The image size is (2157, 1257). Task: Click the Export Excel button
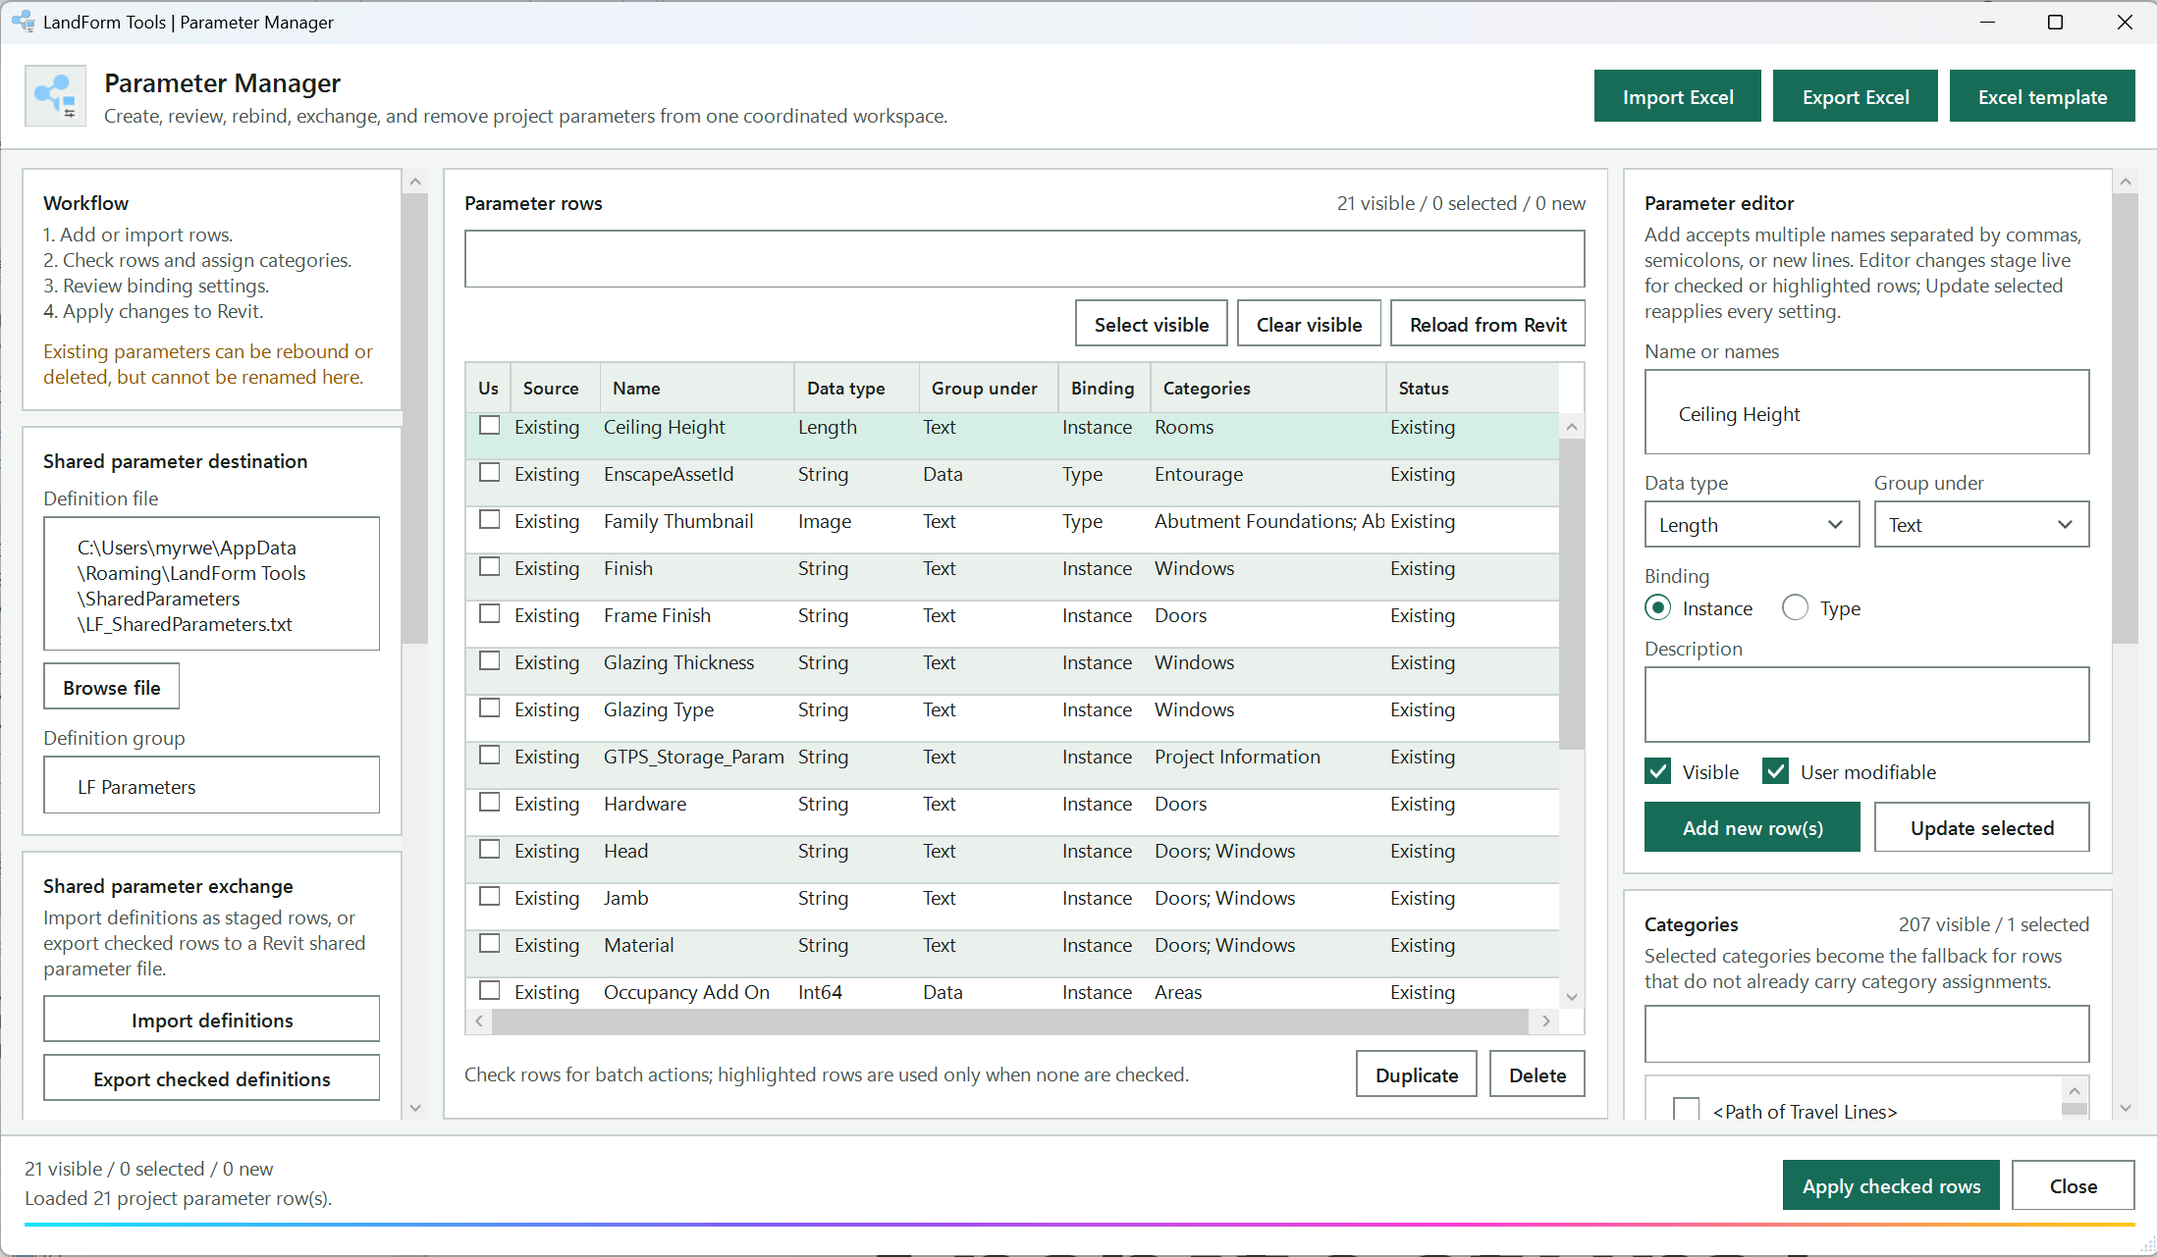[x=1855, y=96]
